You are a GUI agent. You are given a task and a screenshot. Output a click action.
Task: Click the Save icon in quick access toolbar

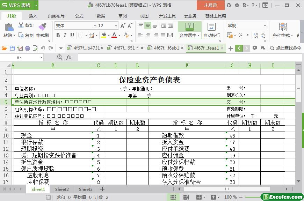coord(12,48)
